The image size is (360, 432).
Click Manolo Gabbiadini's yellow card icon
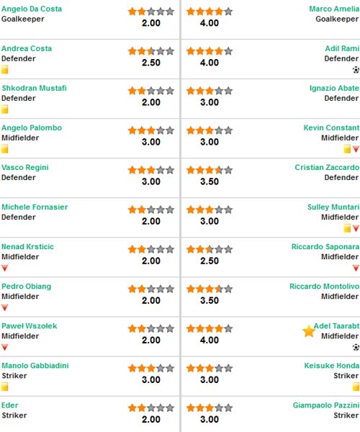coord(5,387)
